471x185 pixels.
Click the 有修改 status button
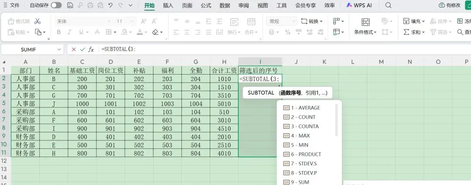(450, 5)
